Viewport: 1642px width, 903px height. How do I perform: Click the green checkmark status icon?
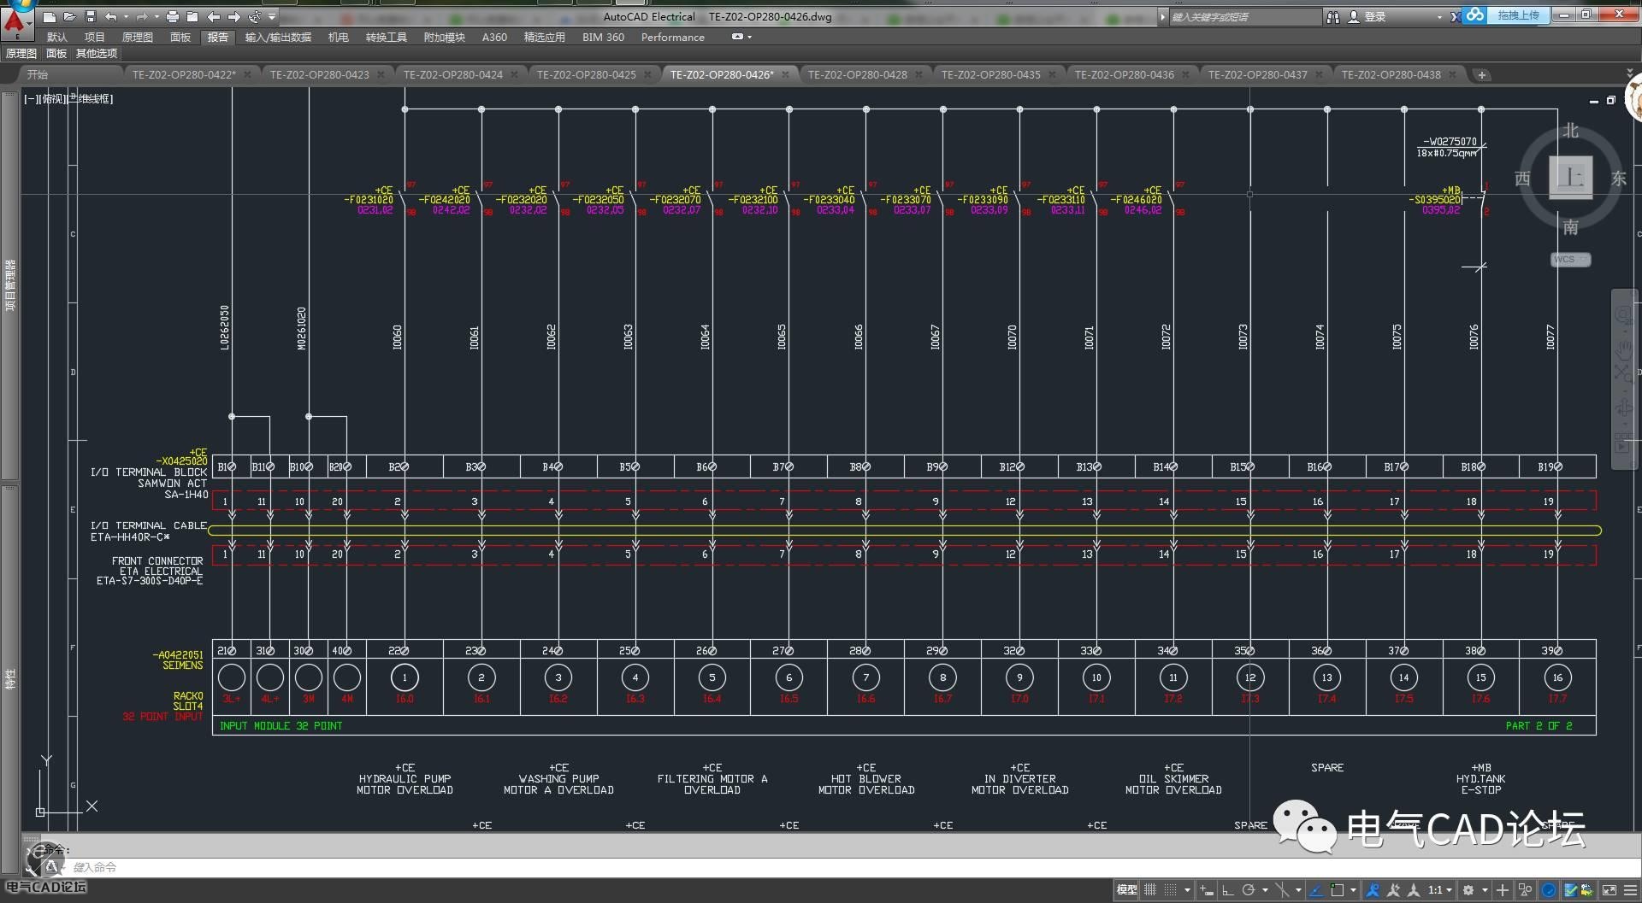[1570, 890]
